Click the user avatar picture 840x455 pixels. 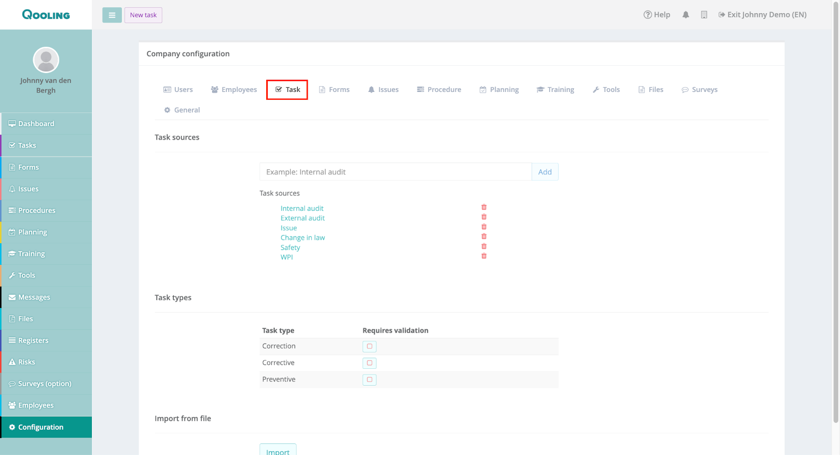click(x=46, y=60)
